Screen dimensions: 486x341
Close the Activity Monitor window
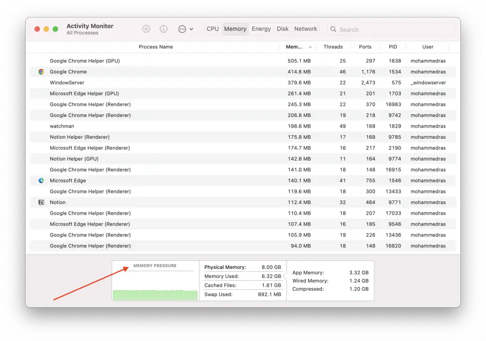point(37,29)
